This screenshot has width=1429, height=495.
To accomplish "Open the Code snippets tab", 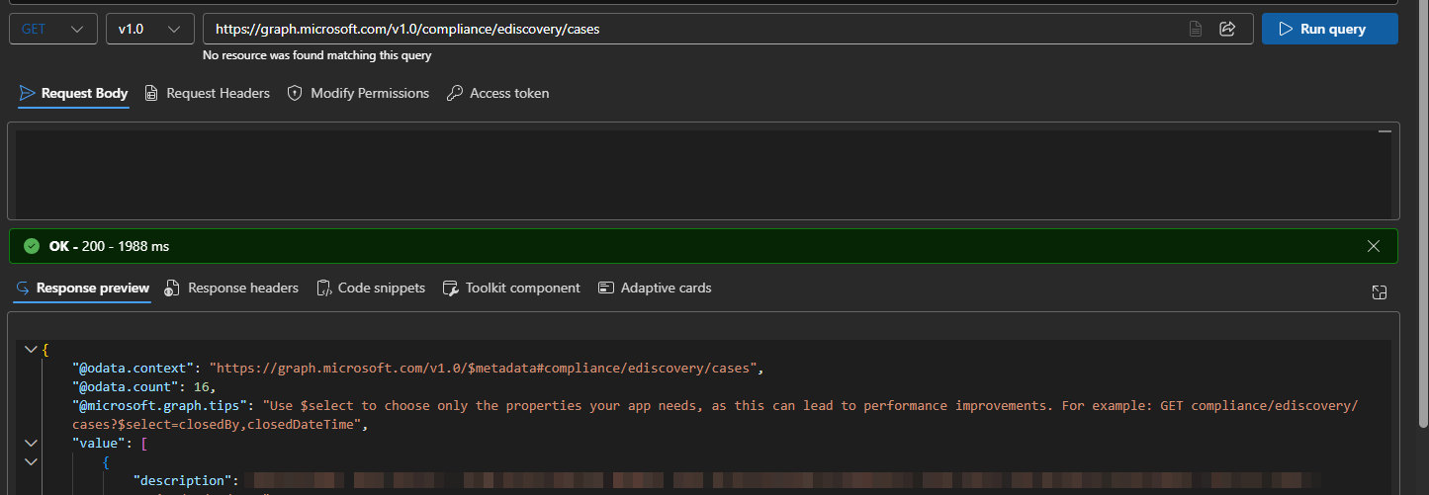I will pyautogui.click(x=371, y=289).
